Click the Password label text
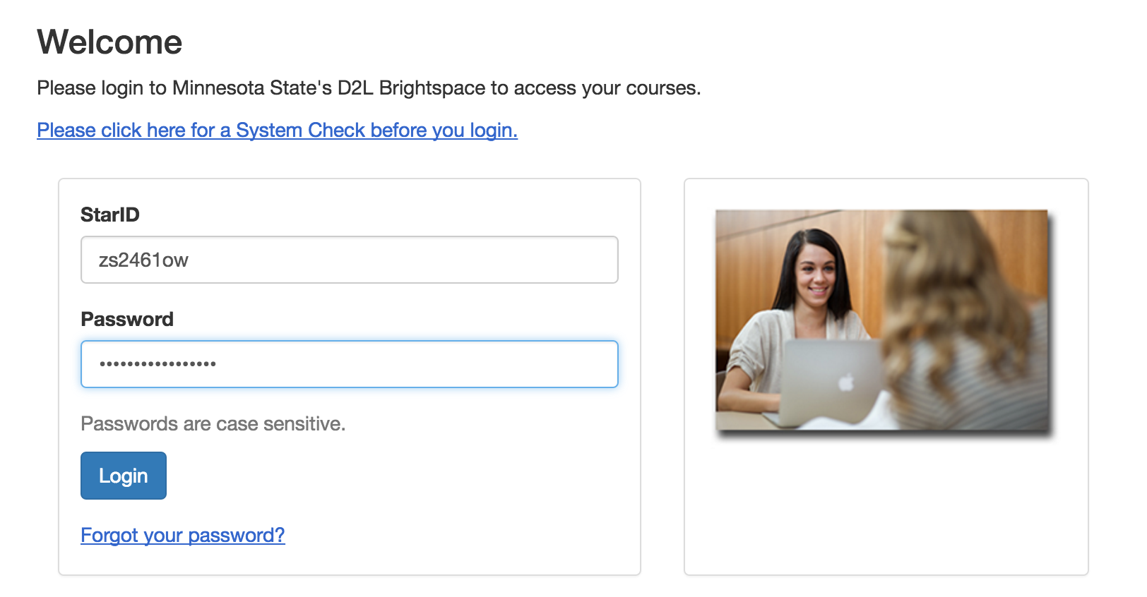The height and width of the screenshot is (597, 1147). 127,319
